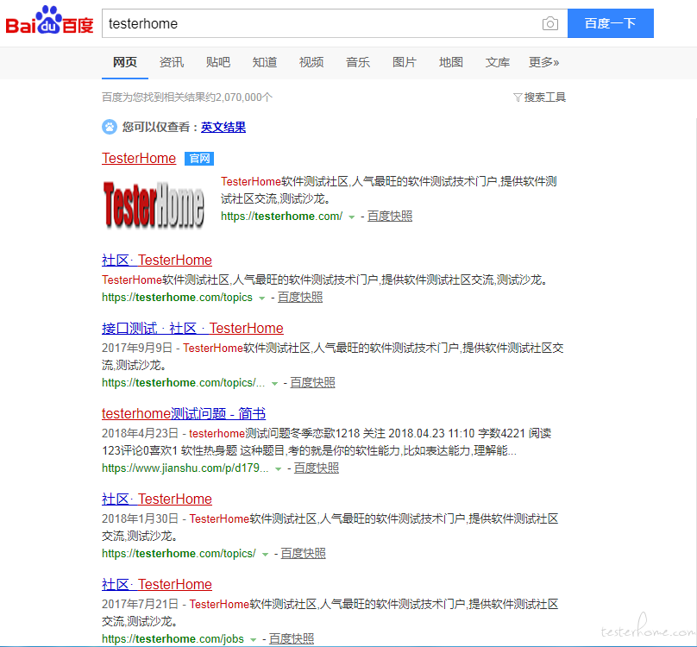Open 百度快照 for the jianshu result
697x647 pixels.
pyautogui.click(x=316, y=468)
